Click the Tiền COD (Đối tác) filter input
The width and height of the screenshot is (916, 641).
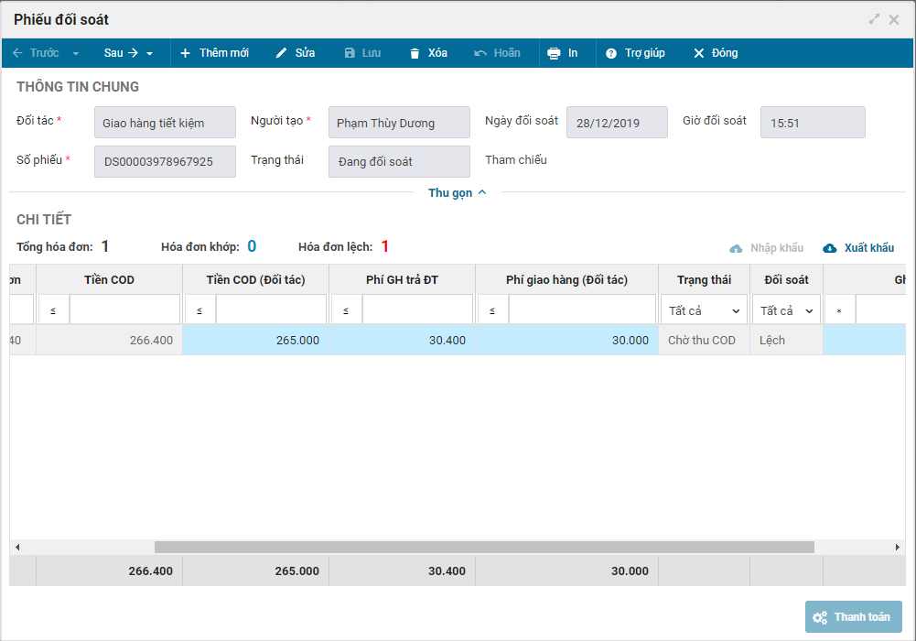pos(271,310)
